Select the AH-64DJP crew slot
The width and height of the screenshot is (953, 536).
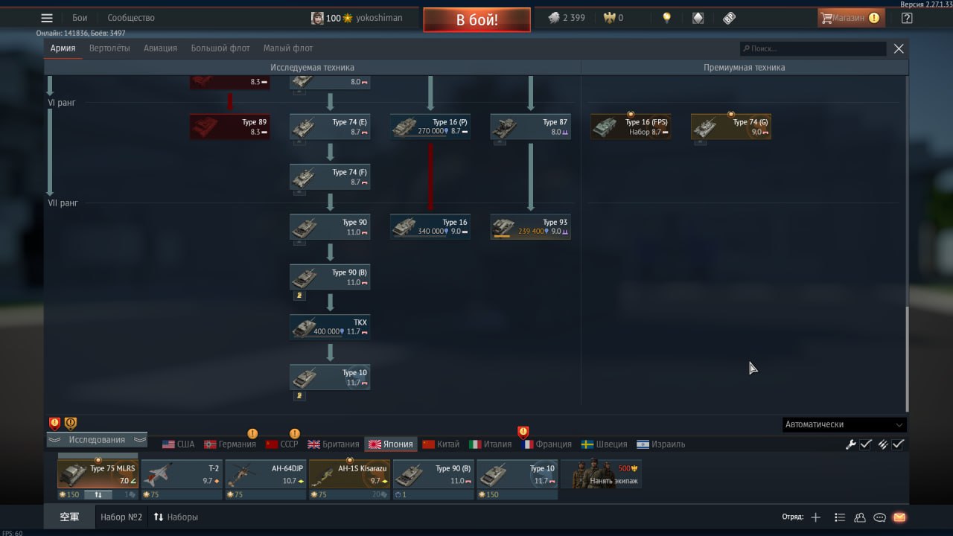[266, 475]
